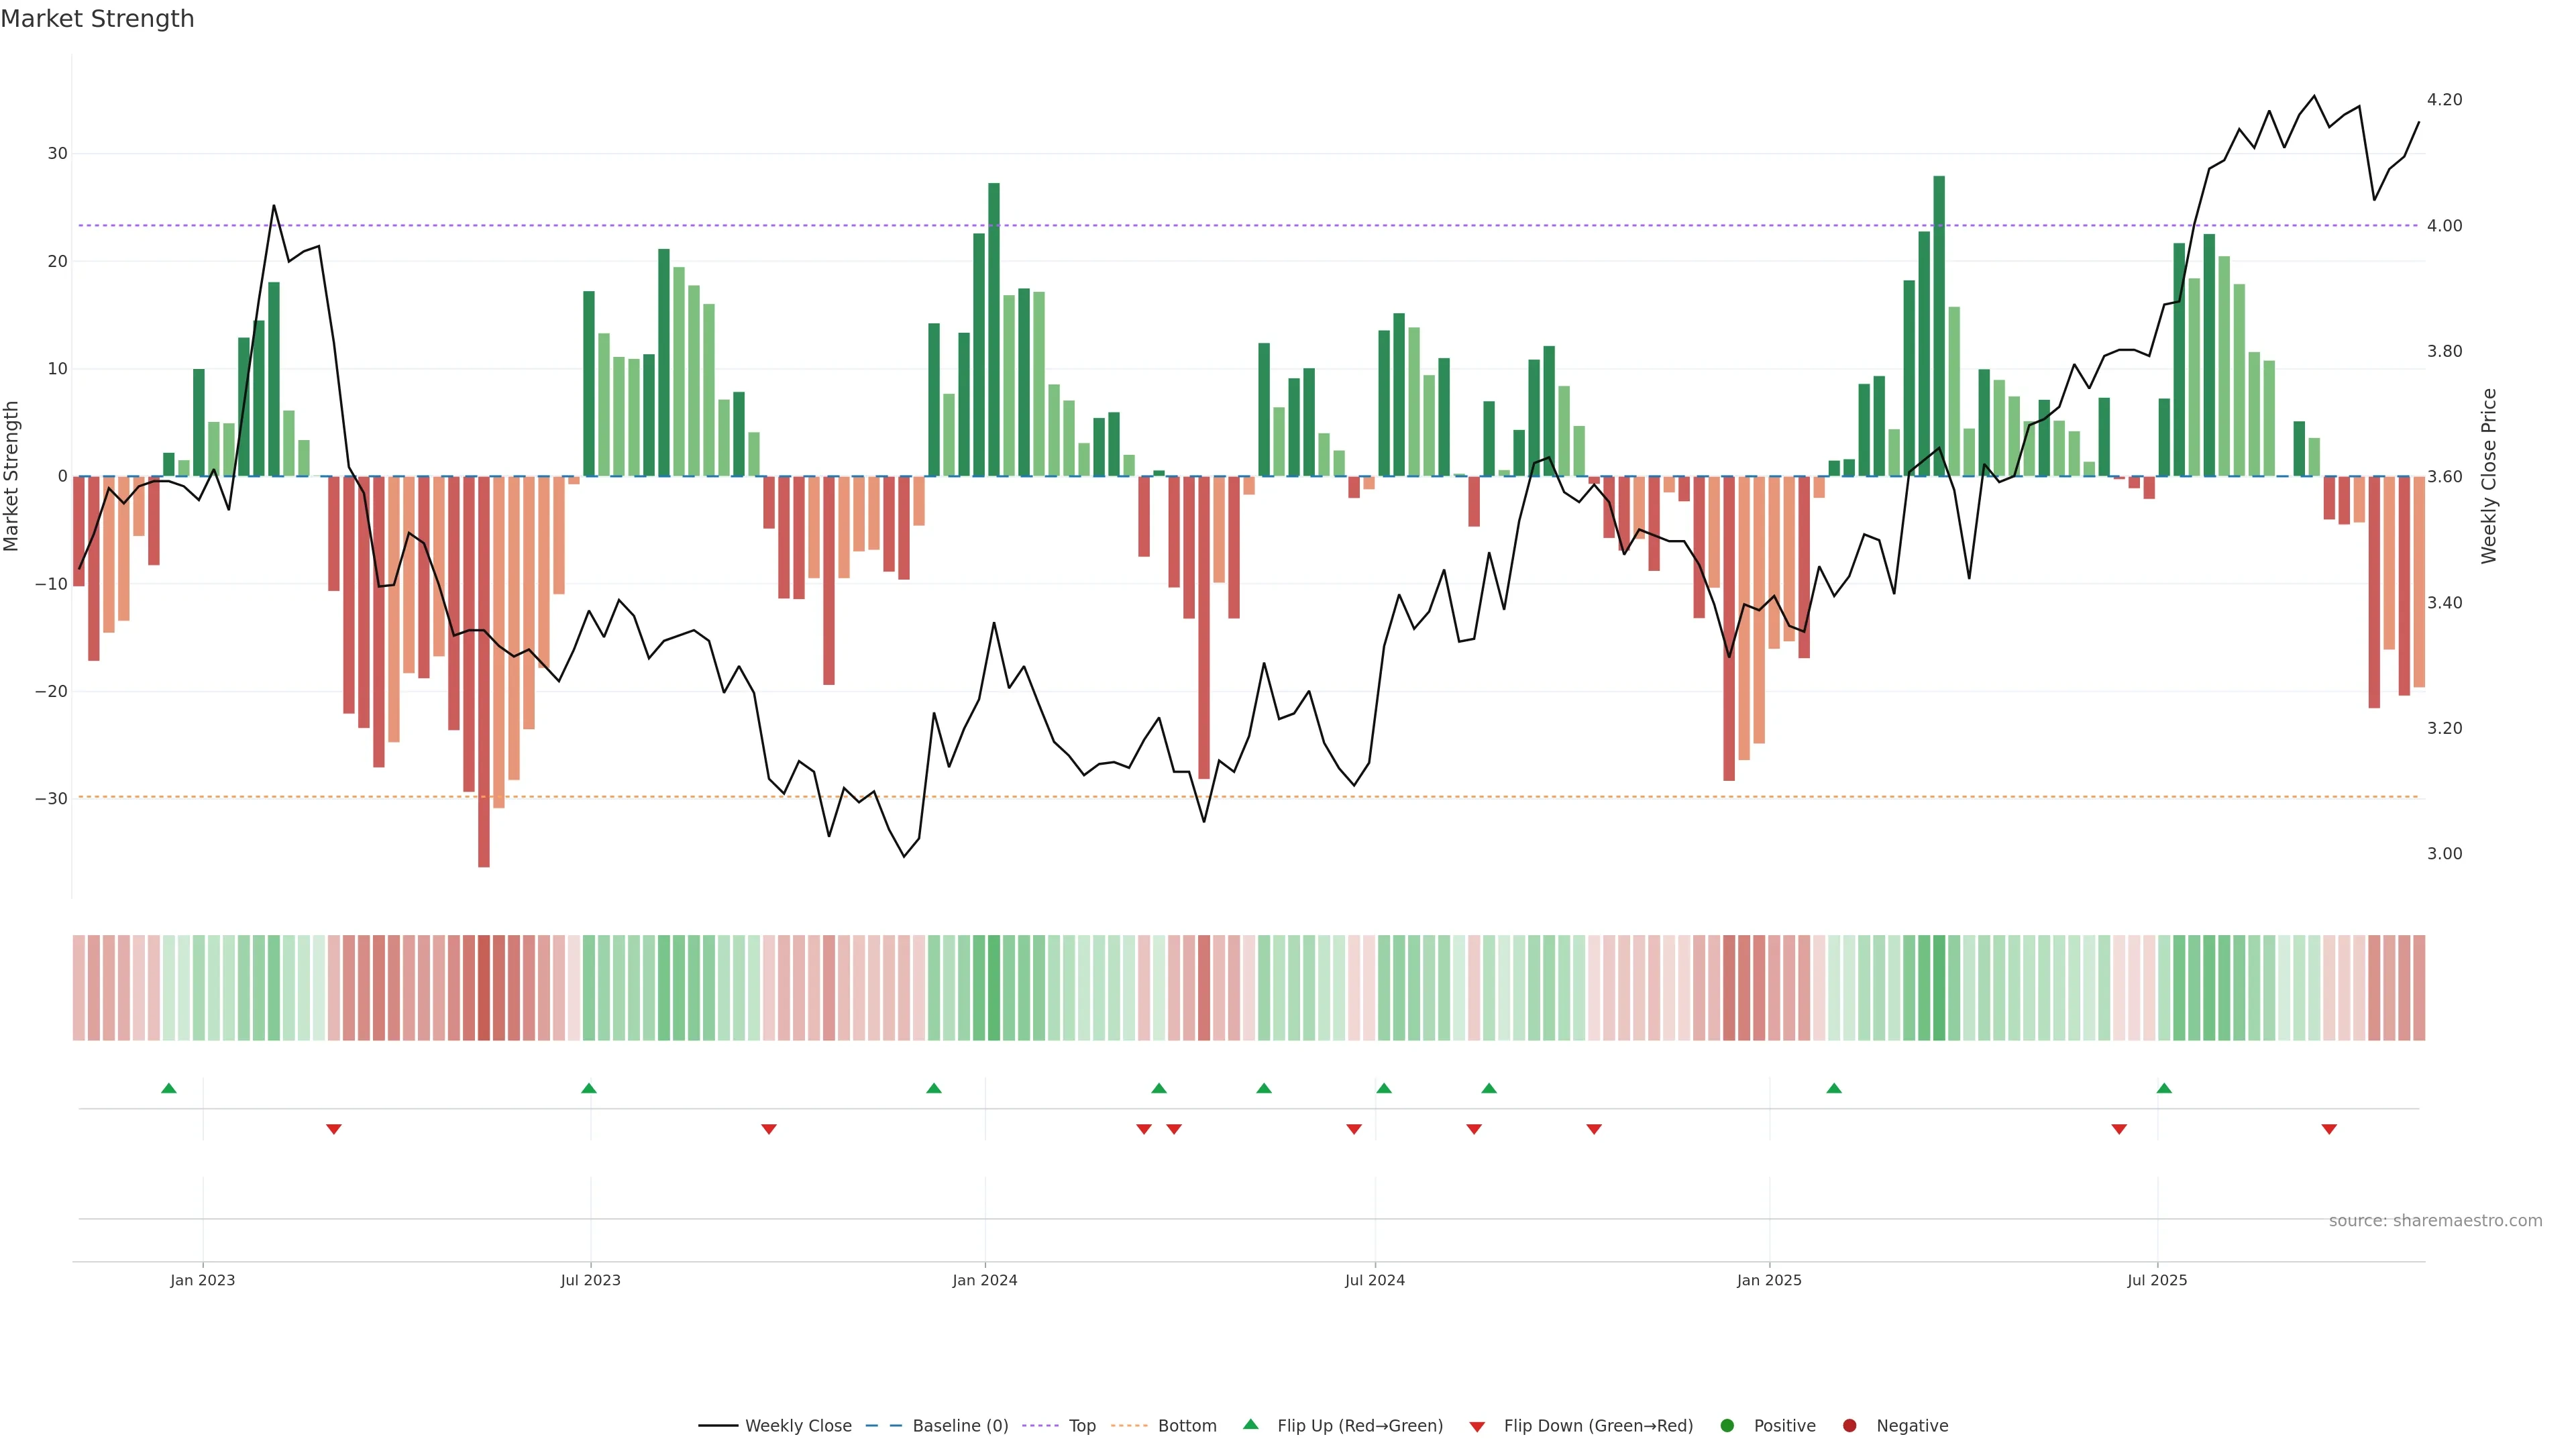Click the first green flip-up triangle marker
Screen dimensions: 2576x1449
click(x=169, y=1088)
